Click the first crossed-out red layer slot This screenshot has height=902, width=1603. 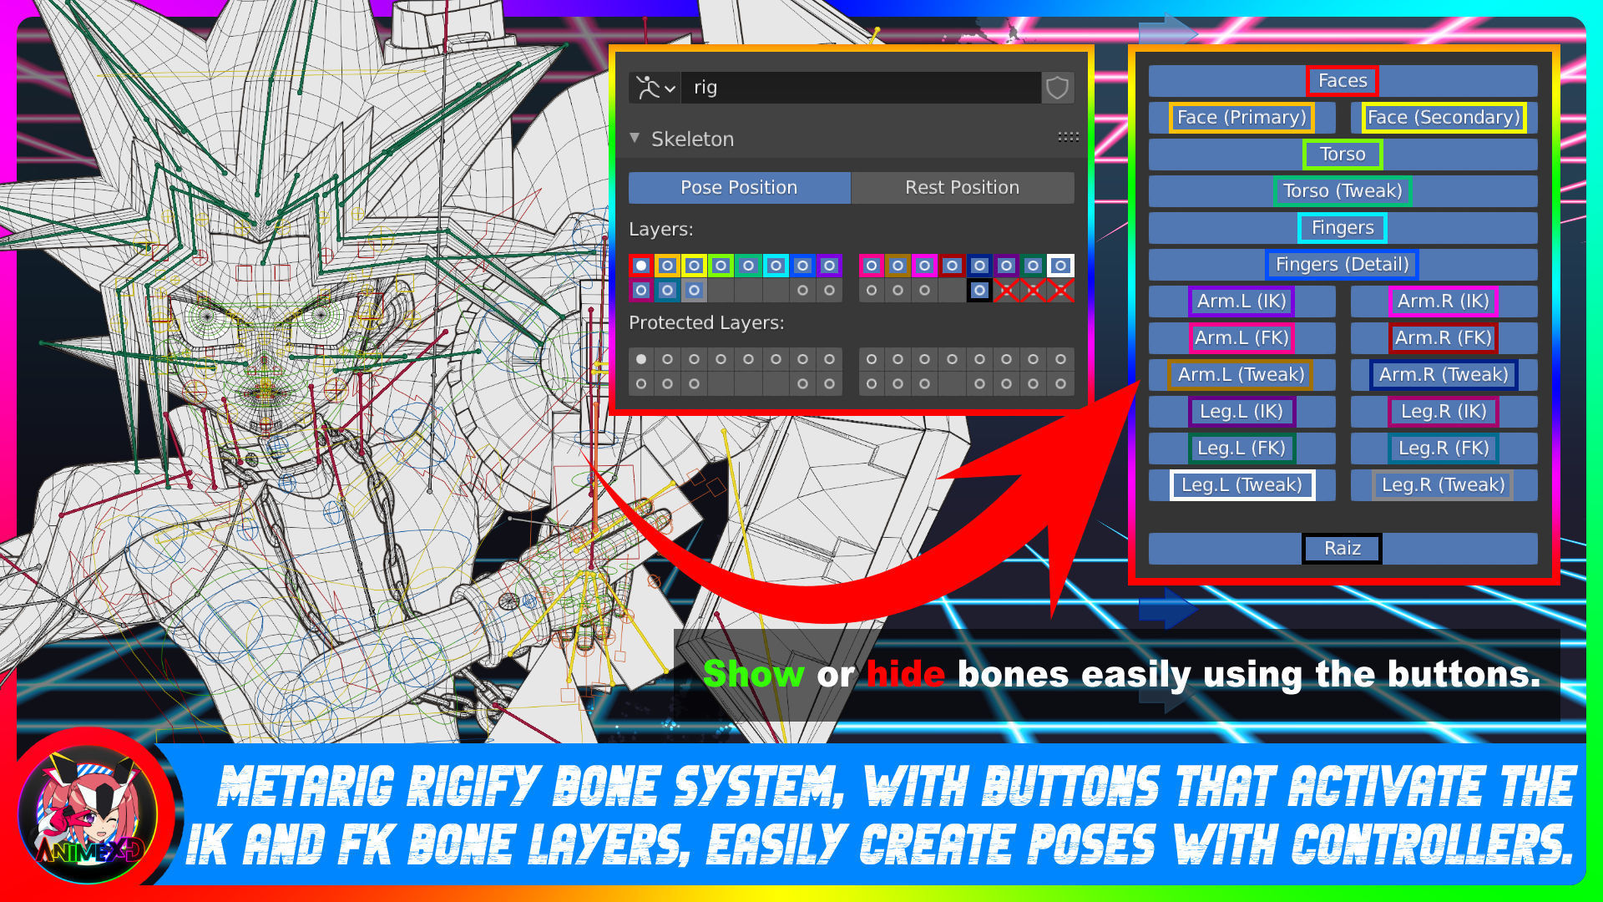1006,291
